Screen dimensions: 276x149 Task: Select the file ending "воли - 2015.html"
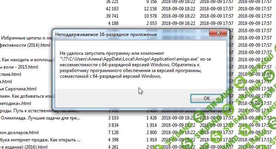click(x=19, y=67)
